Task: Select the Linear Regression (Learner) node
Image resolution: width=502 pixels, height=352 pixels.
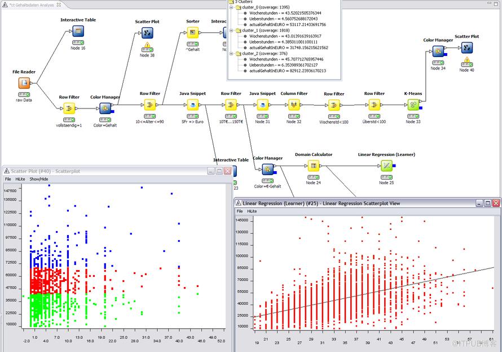Action: [386, 166]
